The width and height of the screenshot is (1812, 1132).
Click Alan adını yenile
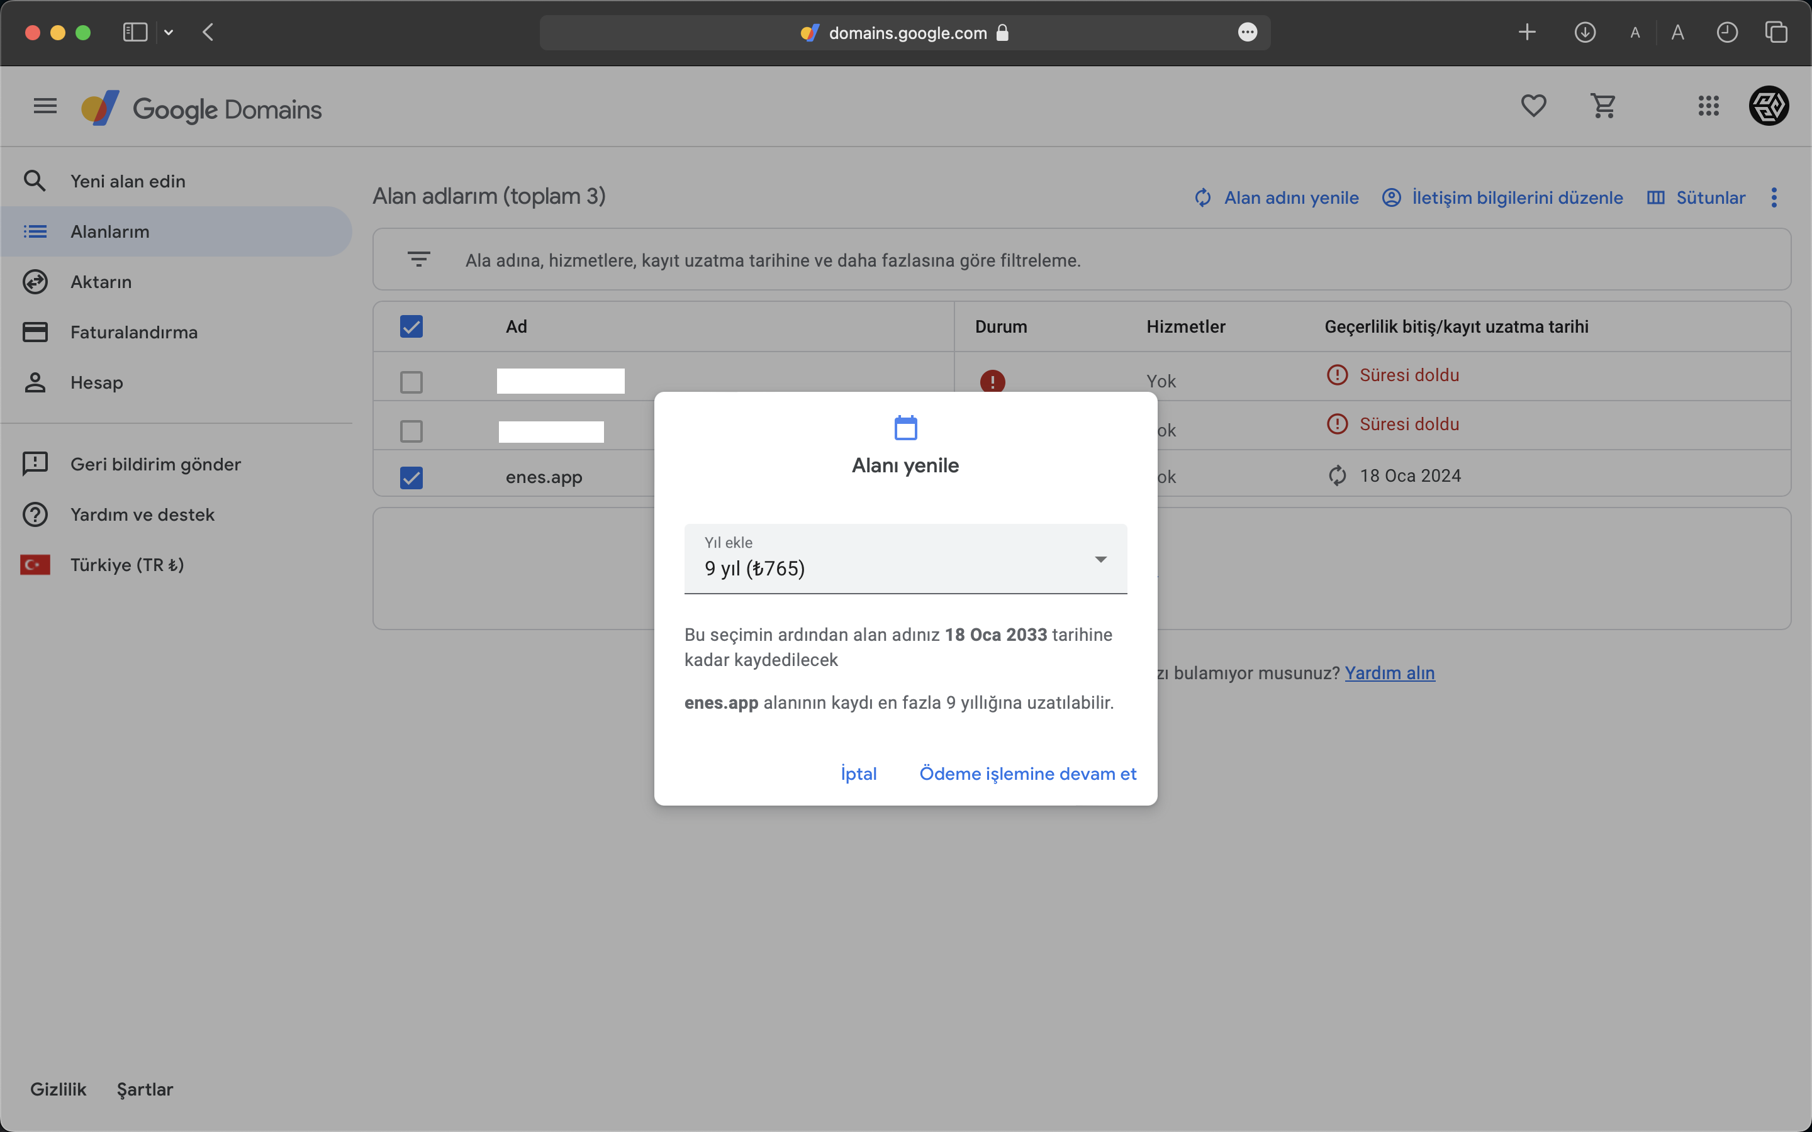tap(1276, 197)
